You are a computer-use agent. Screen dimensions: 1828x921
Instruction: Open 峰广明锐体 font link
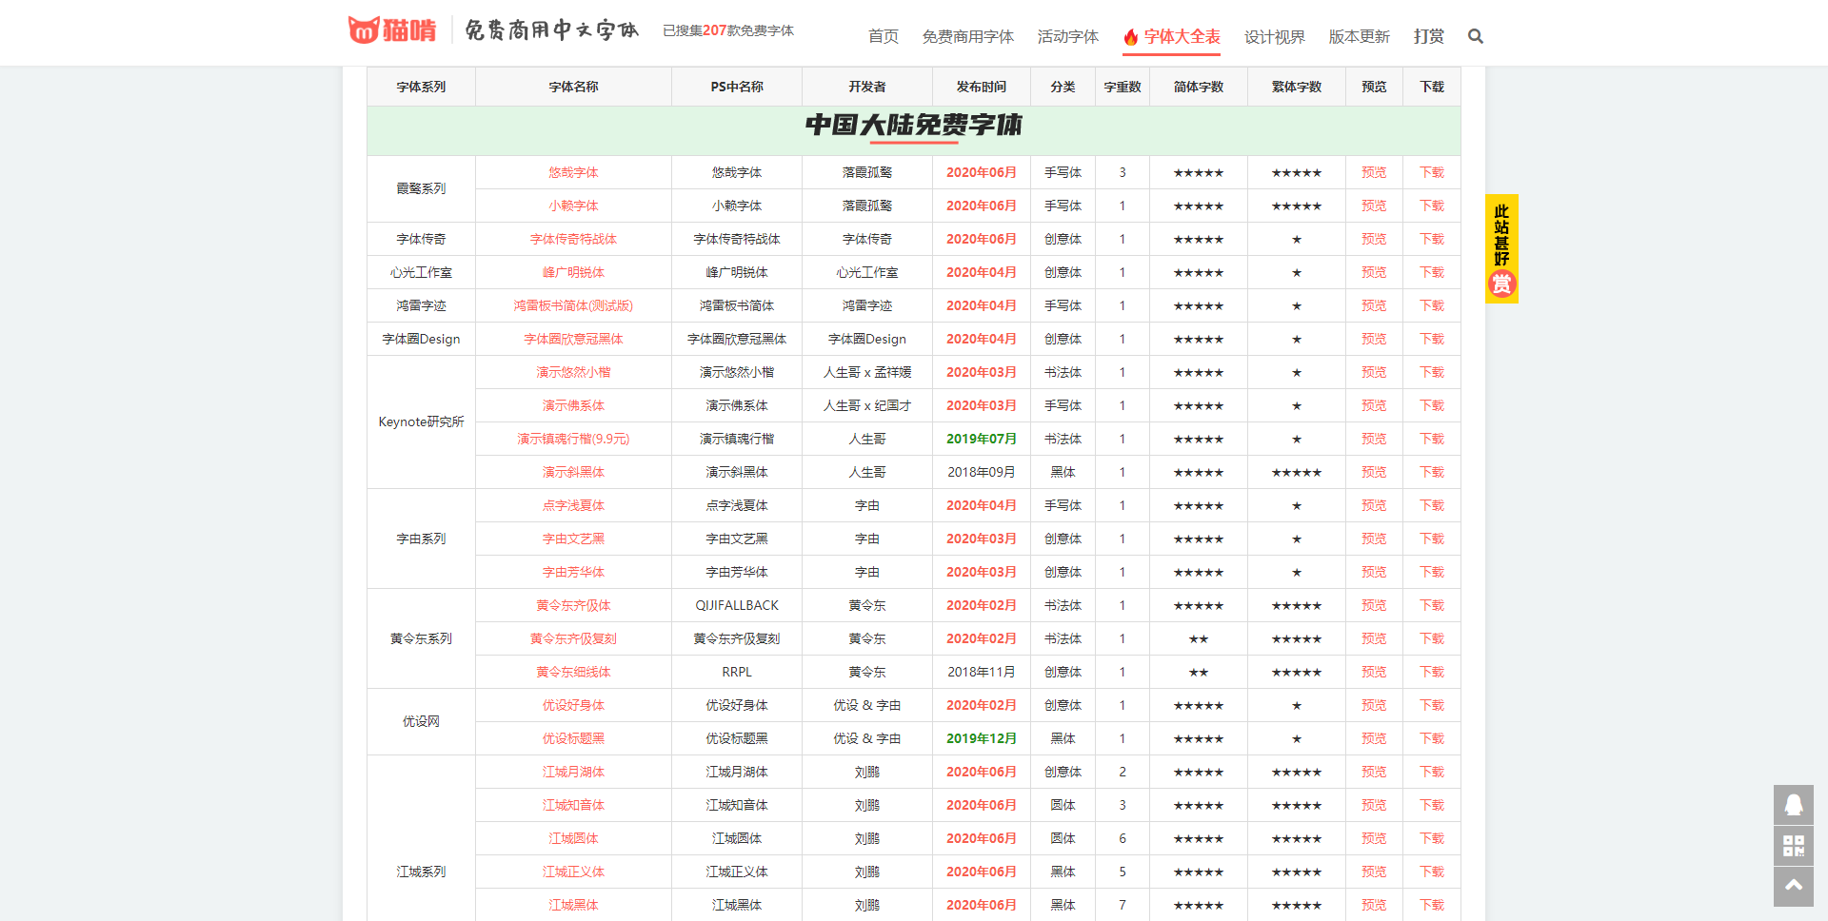pyautogui.click(x=573, y=272)
